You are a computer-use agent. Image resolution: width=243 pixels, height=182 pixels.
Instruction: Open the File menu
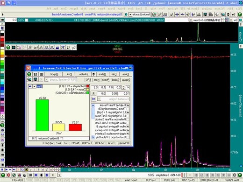(x=238, y=9)
